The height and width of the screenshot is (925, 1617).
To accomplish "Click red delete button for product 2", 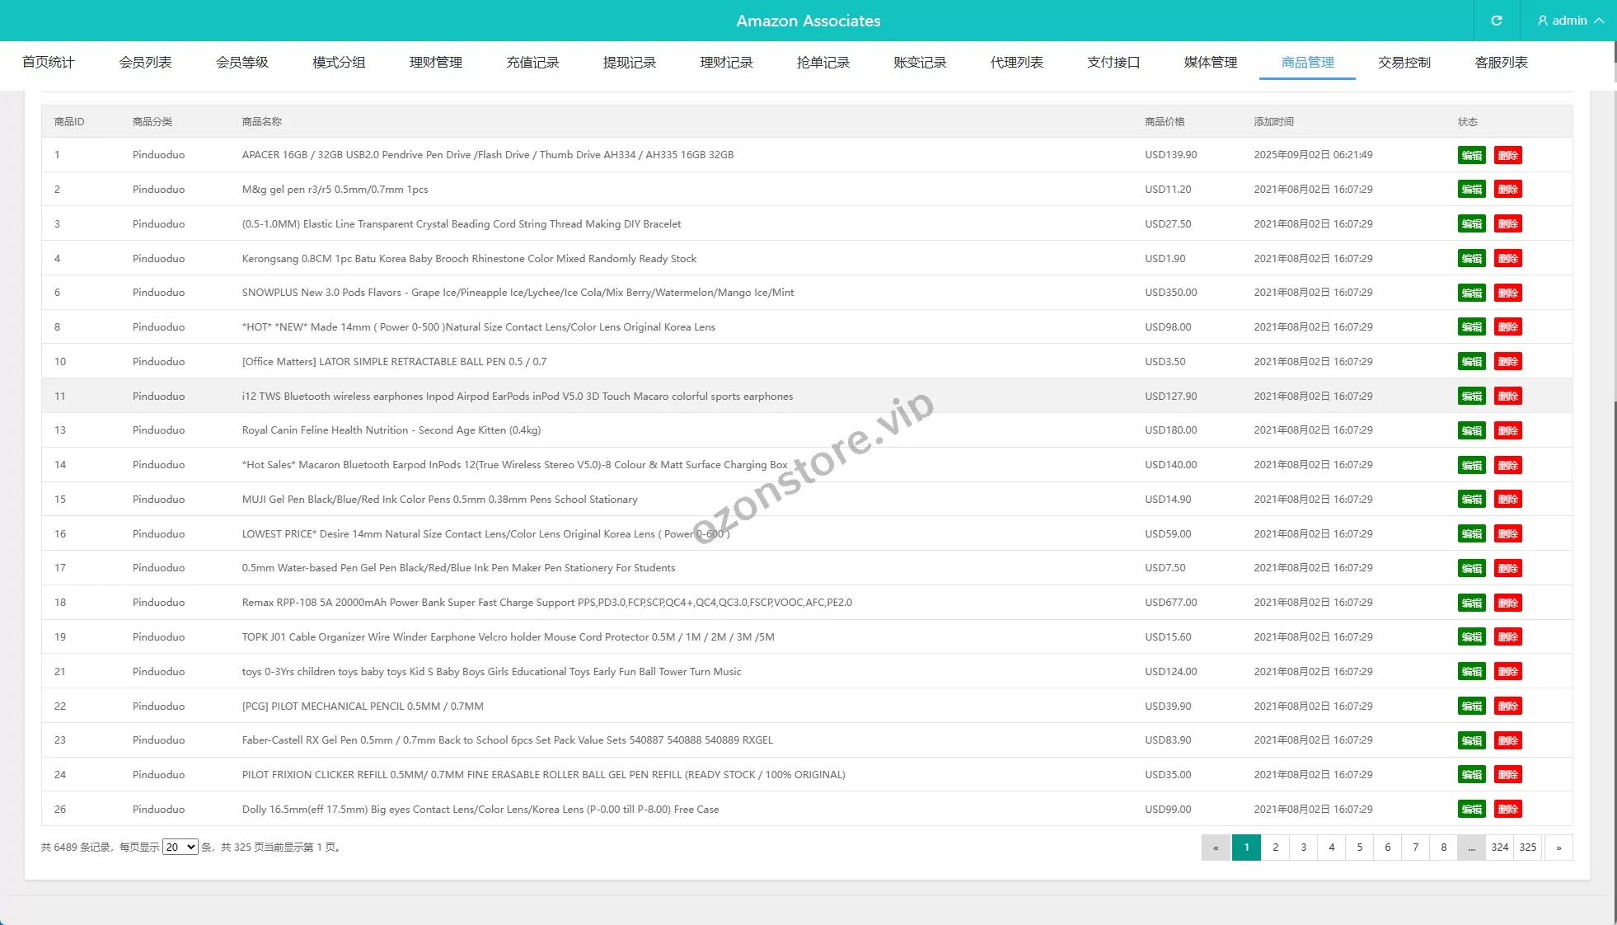I will (1507, 190).
